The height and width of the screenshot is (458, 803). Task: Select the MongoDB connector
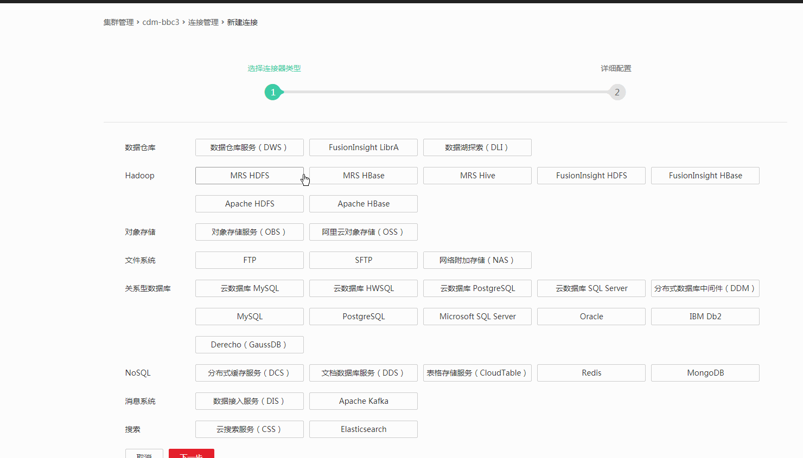point(705,373)
